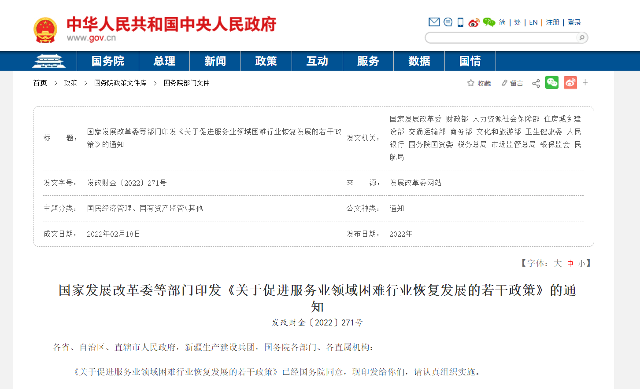The width and height of the screenshot is (640, 389).
Task: Click the Tiananmen gate home icon
Action: click(49, 61)
